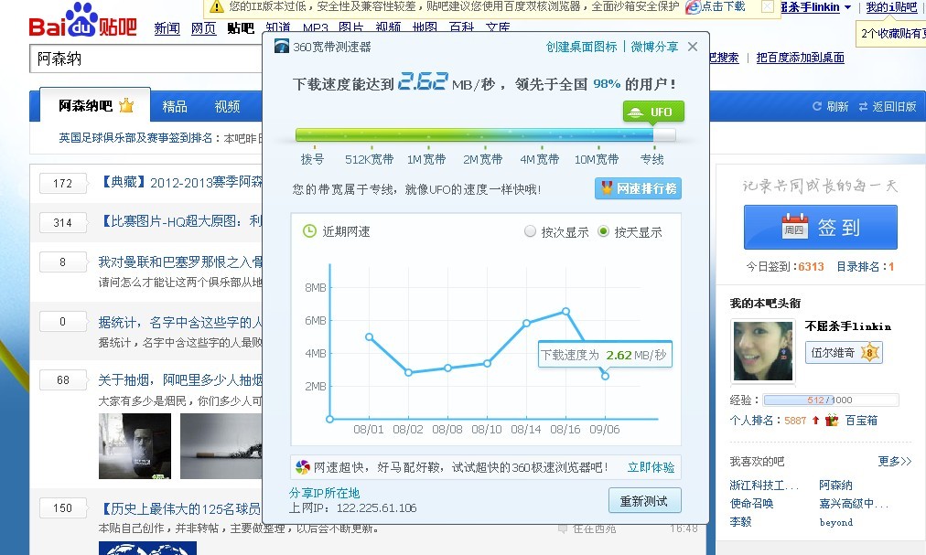926x555 pixels.
Task: Click the 08/16 peak data point
Action: tap(565, 311)
